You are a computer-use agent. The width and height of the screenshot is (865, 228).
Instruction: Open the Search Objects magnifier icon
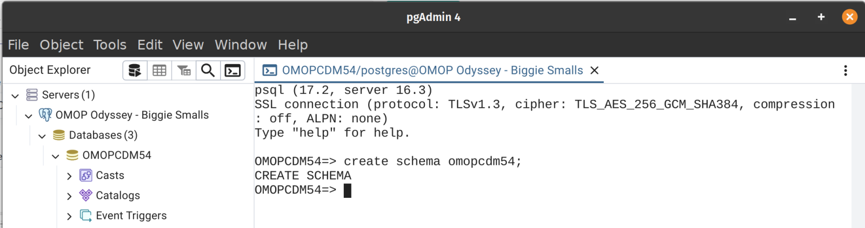(208, 71)
